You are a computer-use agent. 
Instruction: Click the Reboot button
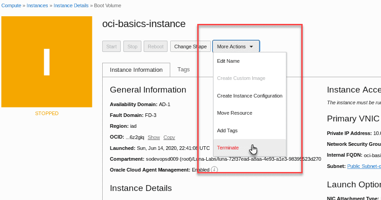[x=155, y=47]
